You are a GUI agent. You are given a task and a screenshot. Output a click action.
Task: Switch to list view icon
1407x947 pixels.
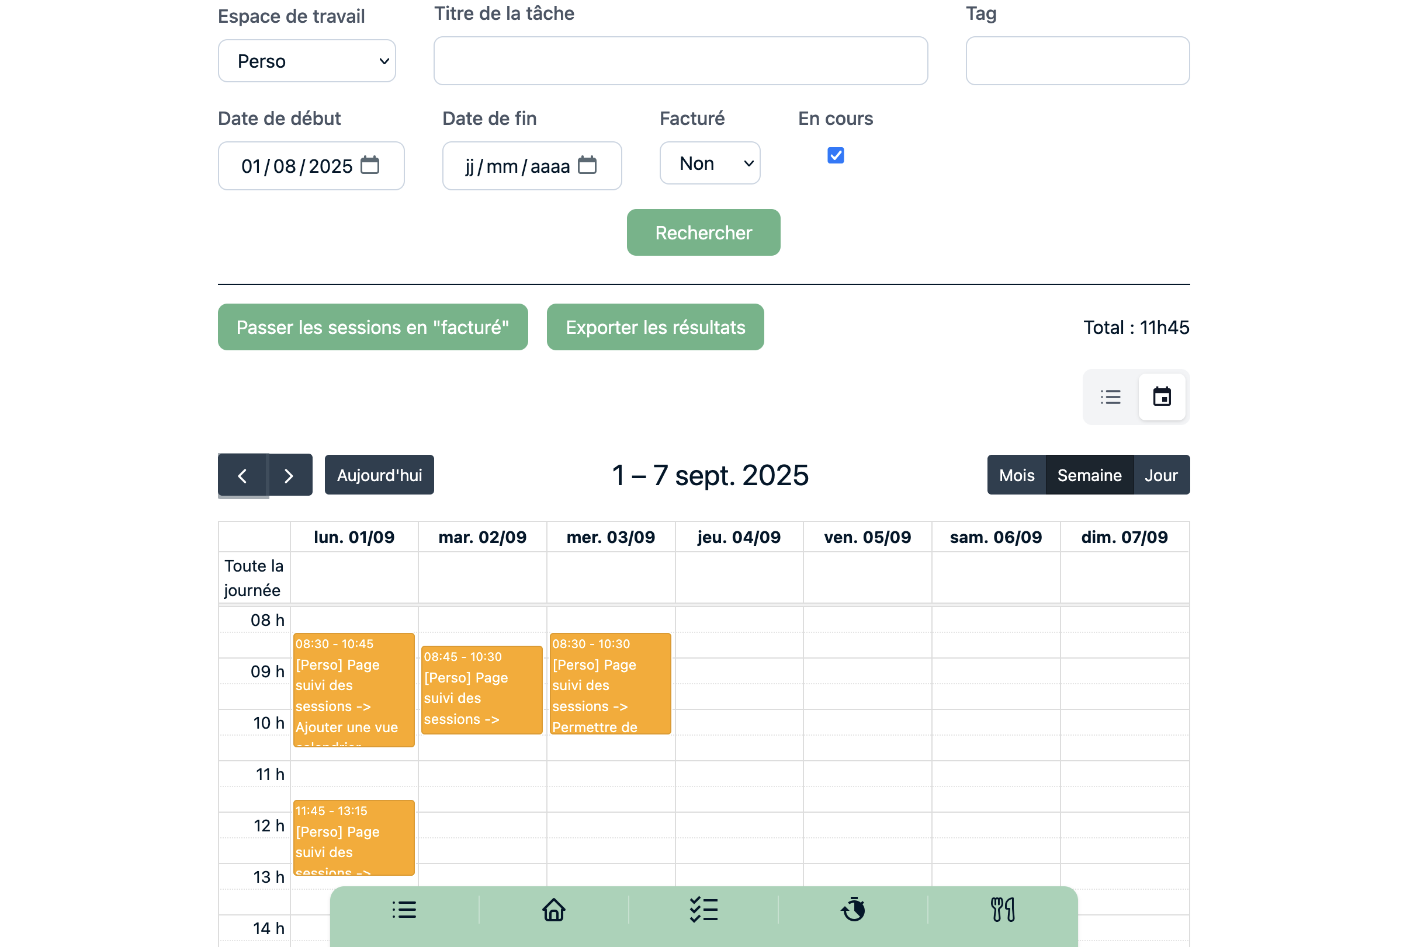tap(1110, 397)
